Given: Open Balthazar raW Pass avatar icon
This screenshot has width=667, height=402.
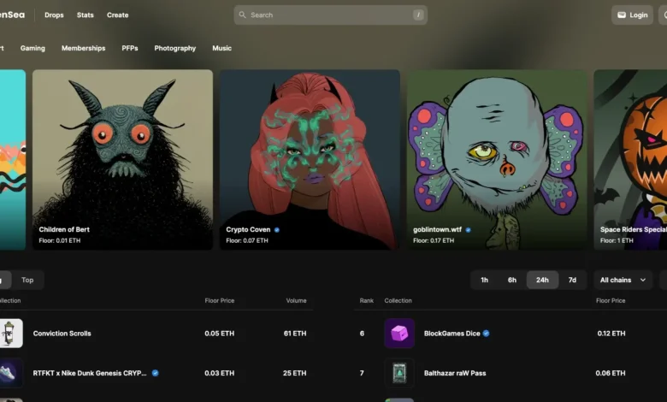Looking at the screenshot, I should coord(399,373).
